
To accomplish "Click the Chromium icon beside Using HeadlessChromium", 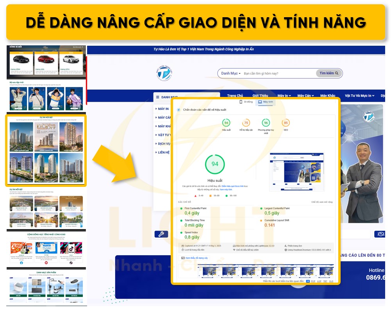I will pyautogui.click(x=286, y=250).
